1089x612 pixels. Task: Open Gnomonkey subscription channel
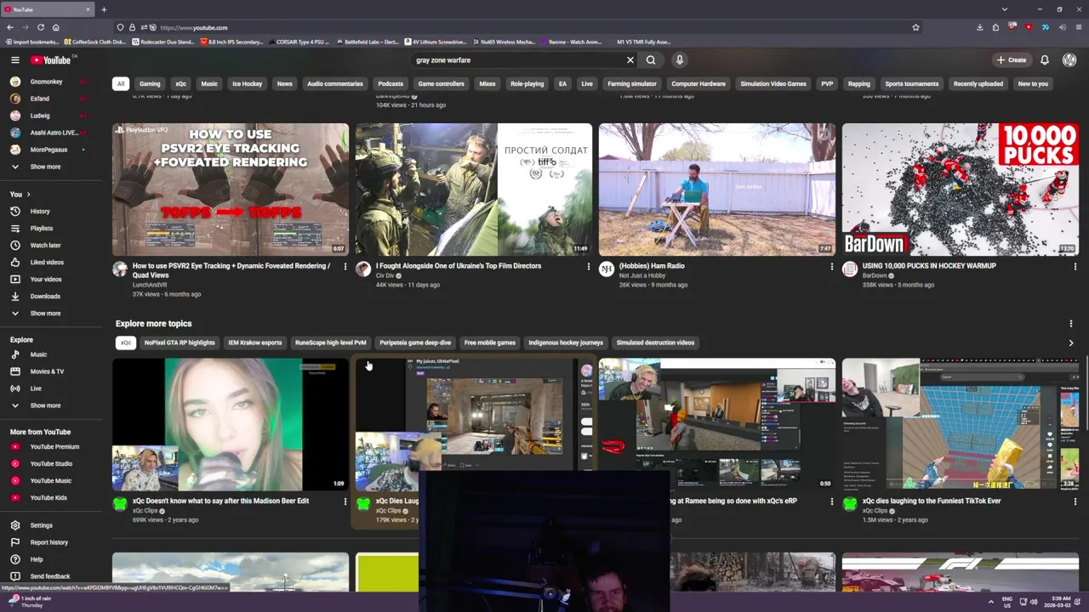(x=47, y=82)
